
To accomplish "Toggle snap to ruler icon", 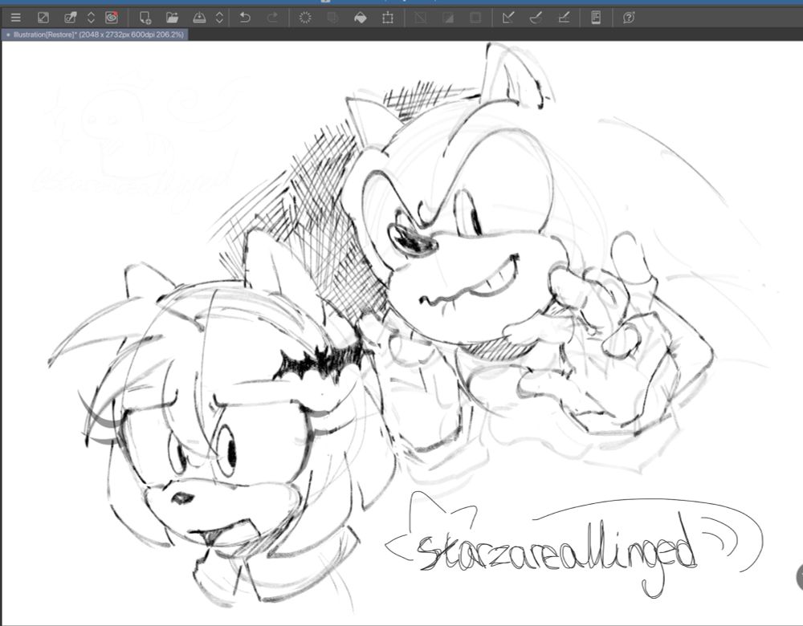I will 508,18.
